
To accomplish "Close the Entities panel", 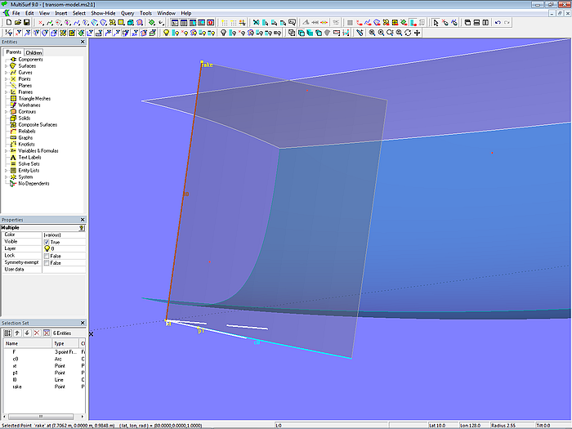I will click(x=82, y=42).
